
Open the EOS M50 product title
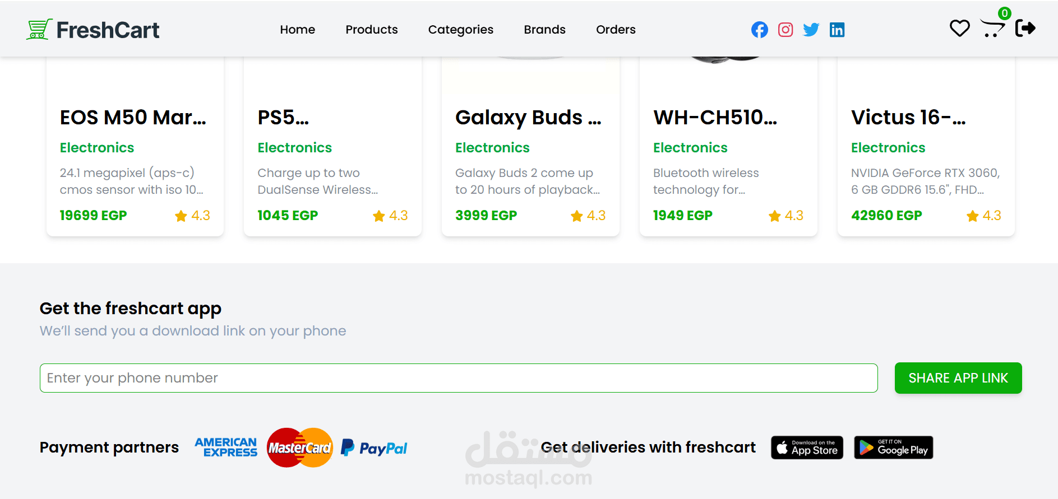(x=133, y=118)
